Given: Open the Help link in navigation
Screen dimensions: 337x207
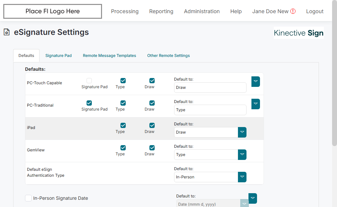Looking at the screenshot, I should pos(236,11).
